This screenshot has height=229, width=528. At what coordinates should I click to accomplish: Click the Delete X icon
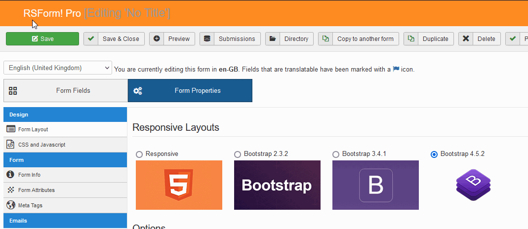pos(466,39)
